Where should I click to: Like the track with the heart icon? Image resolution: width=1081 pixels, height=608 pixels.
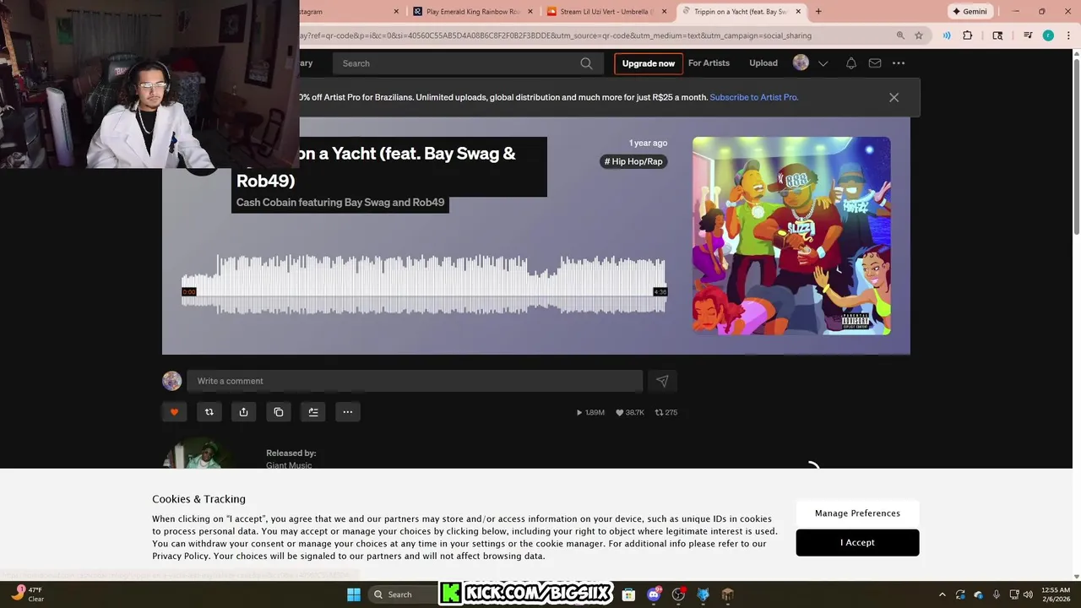(175, 412)
